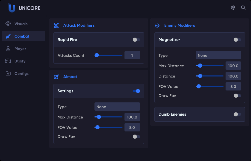Click the Combat swords icon
This screenshot has height=161, width=251.
(8, 36)
